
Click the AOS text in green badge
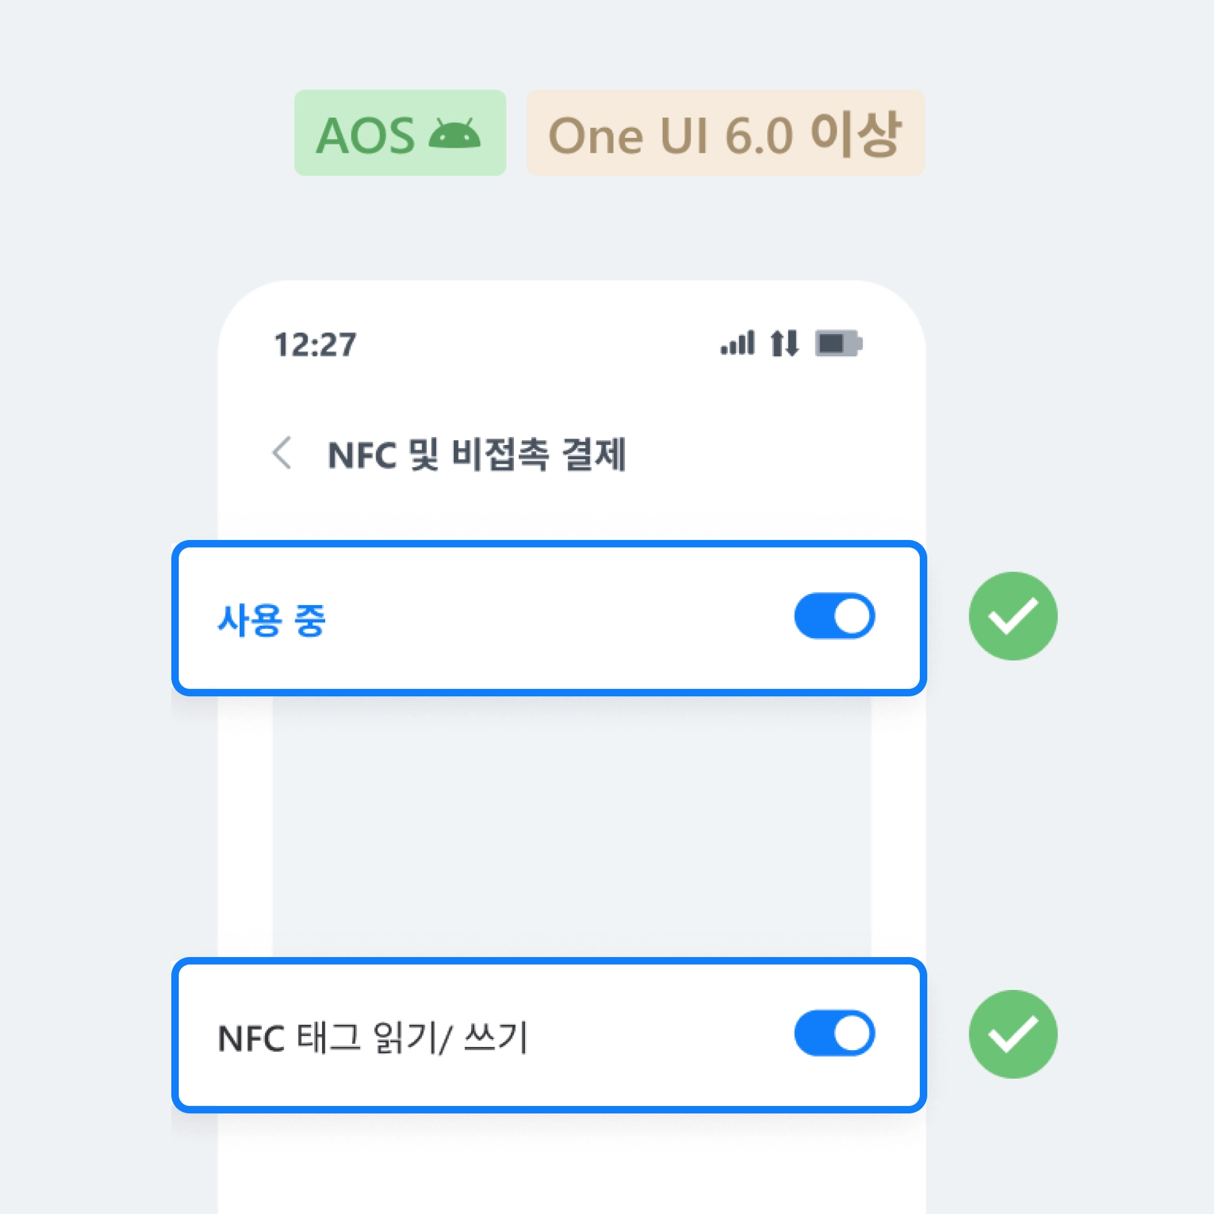pos(365,135)
